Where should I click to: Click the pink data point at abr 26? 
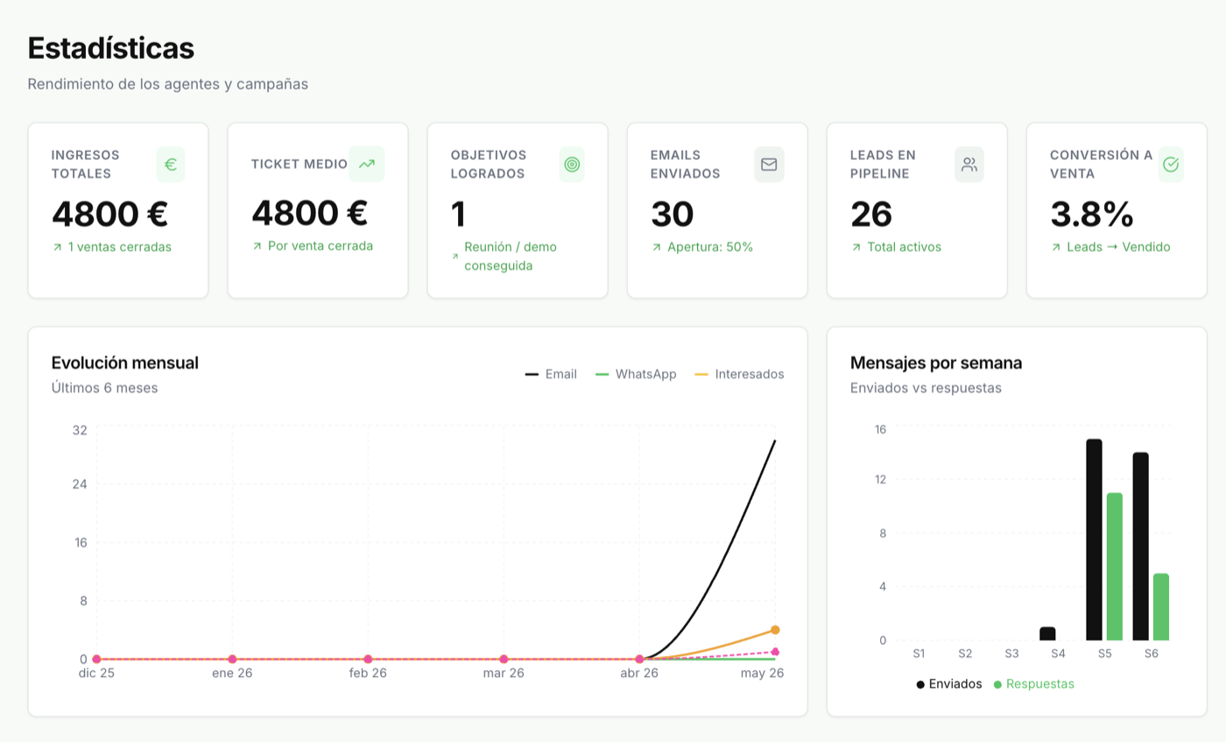639,659
